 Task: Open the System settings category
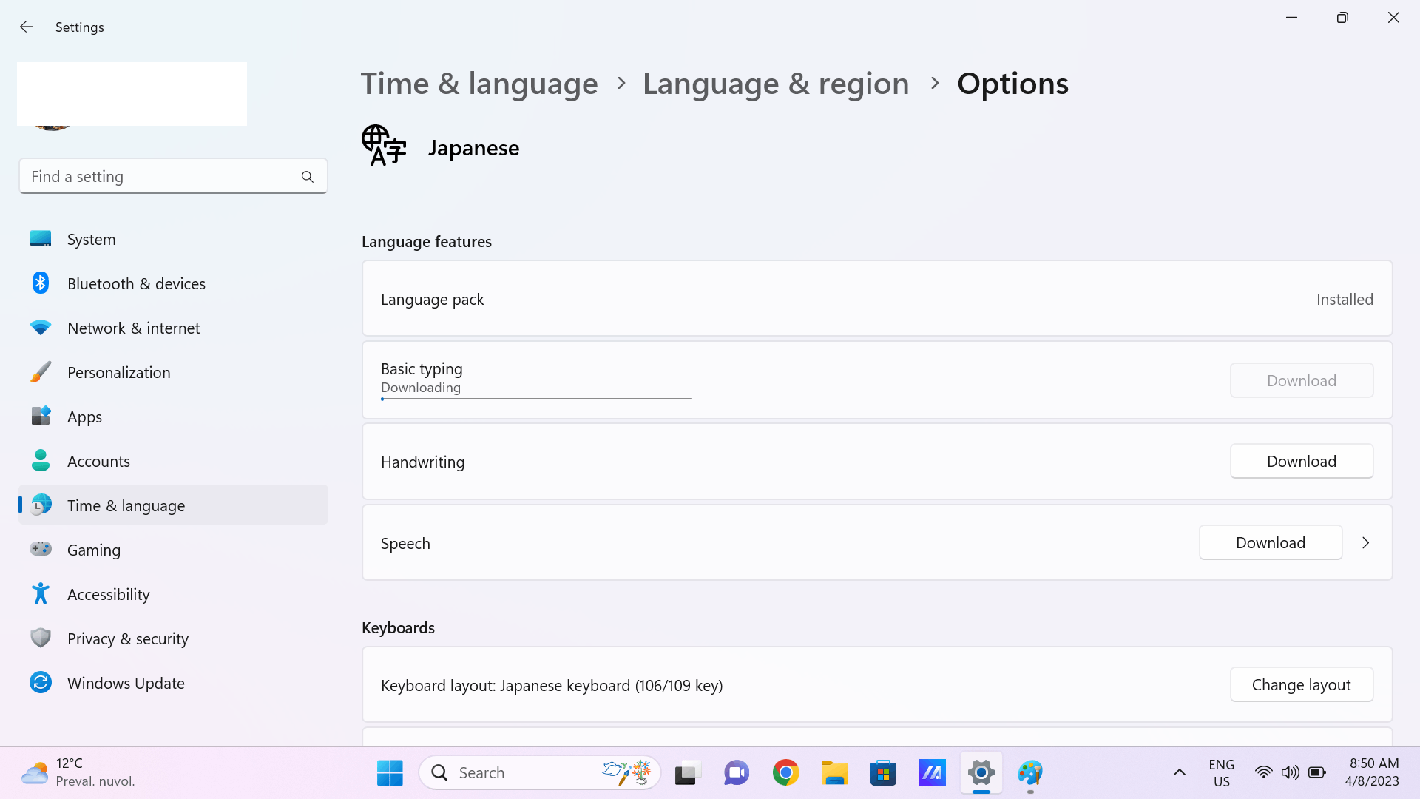pyautogui.click(x=173, y=239)
